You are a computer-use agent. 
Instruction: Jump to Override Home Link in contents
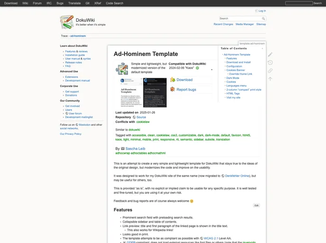(x=241, y=74)
